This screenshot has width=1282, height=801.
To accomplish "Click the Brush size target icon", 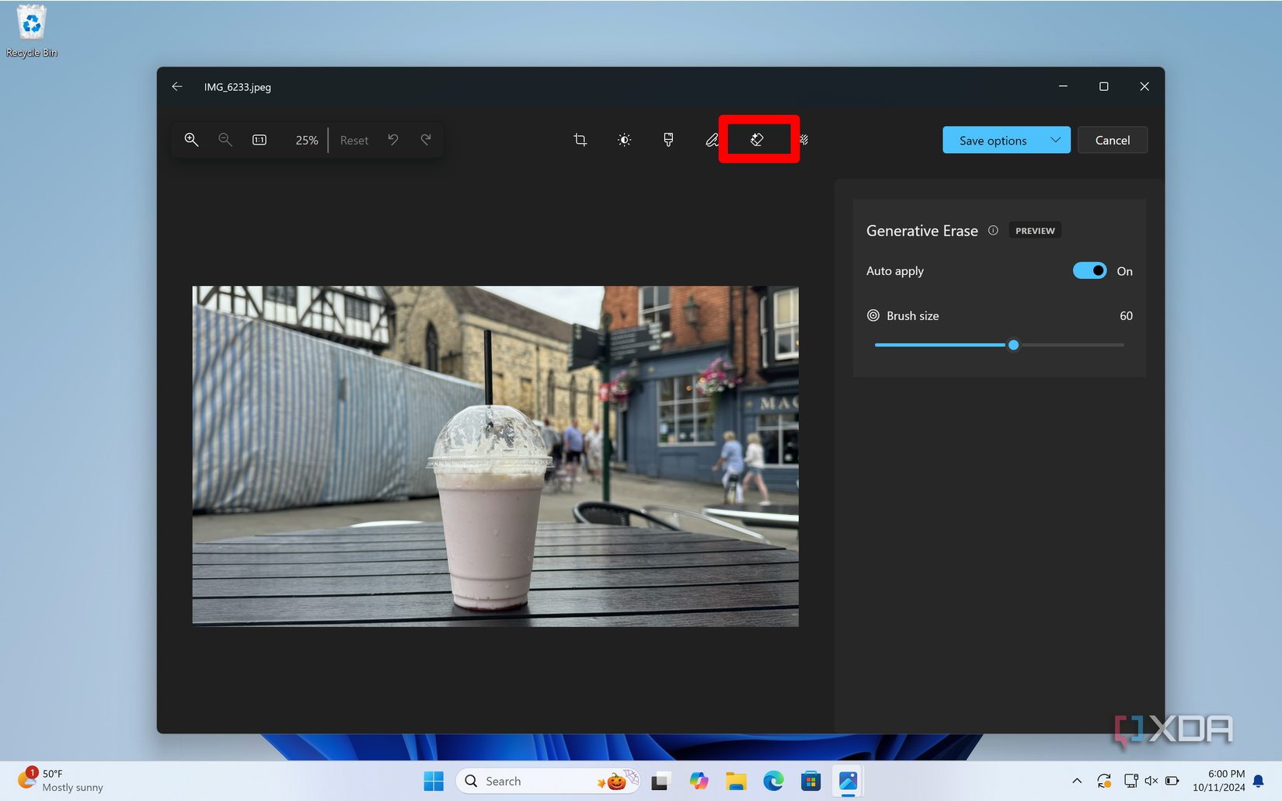I will (x=873, y=315).
